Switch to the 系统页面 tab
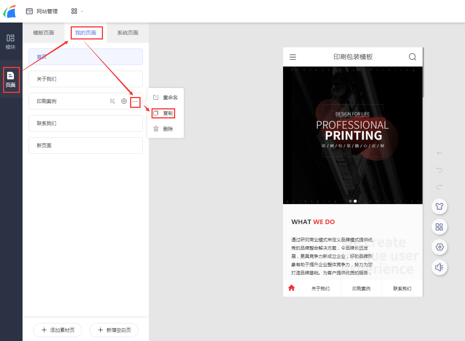Image resolution: width=465 pixels, height=341 pixels. coord(128,33)
